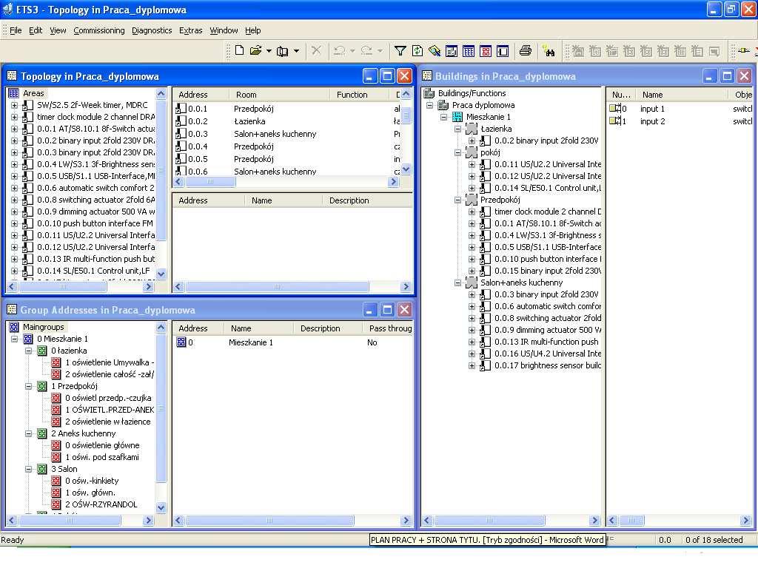Viewport: 758px width, 568px height.
Task: Open the View menu
Action: pos(58,30)
